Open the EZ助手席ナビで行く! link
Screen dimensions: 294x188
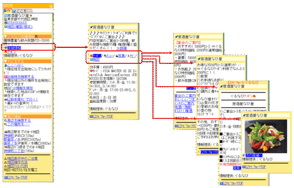click(x=22, y=99)
